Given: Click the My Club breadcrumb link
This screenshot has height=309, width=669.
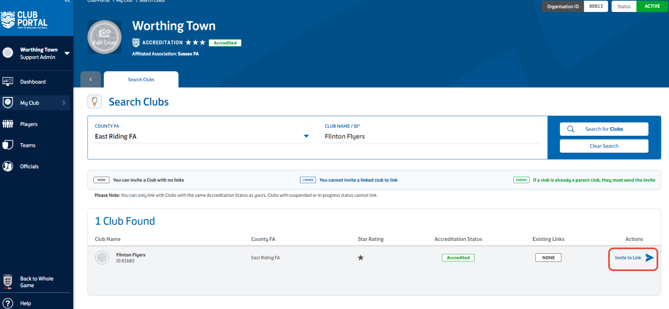Looking at the screenshot, I should pos(124,1).
